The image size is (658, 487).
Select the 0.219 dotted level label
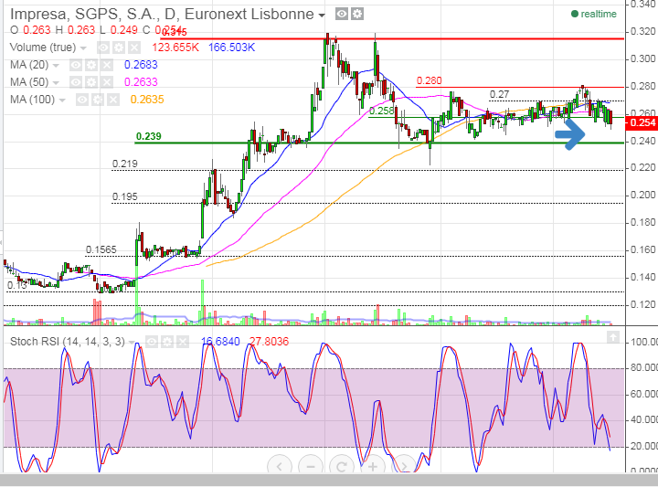coord(124,164)
